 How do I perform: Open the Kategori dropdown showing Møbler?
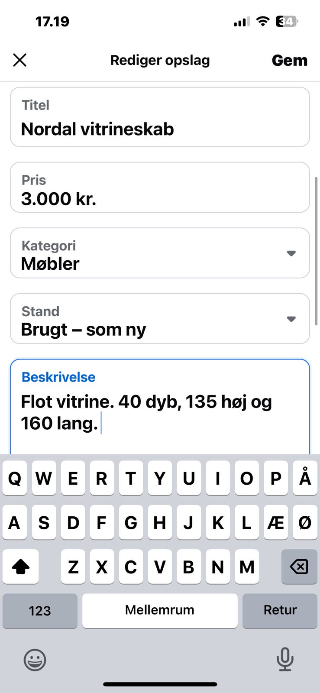point(160,253)
